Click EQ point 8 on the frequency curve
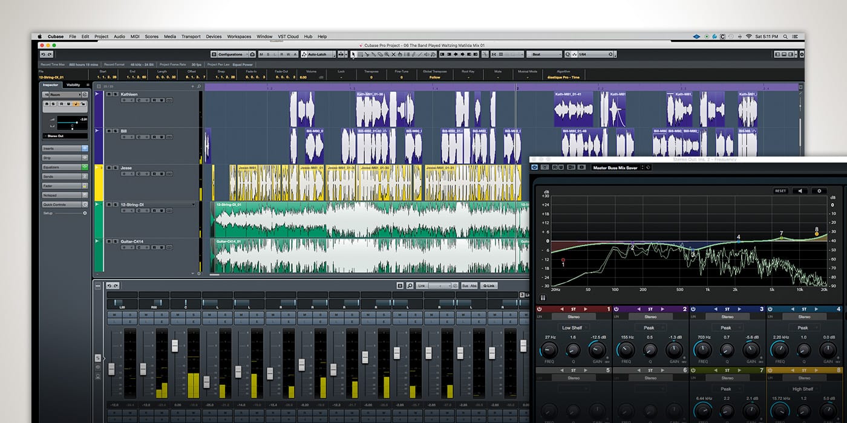This screenshot has height=423, width=847. [817, 233]
